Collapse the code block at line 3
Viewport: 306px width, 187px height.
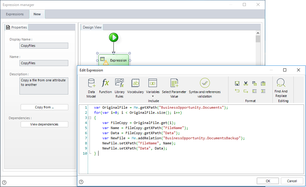coord(90,118)
